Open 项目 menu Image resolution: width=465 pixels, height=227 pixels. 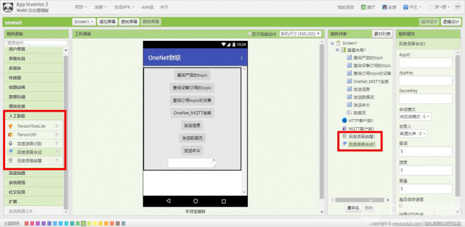(x=81, y=7)
